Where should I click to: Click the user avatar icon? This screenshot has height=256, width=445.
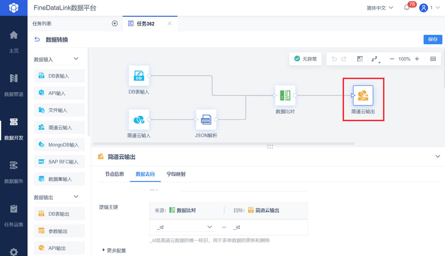(x=423, y=8)
